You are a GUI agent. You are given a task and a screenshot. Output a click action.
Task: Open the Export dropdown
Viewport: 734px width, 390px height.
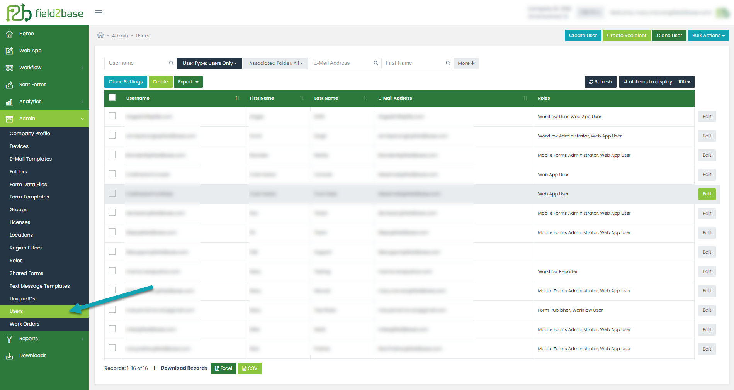188,82
